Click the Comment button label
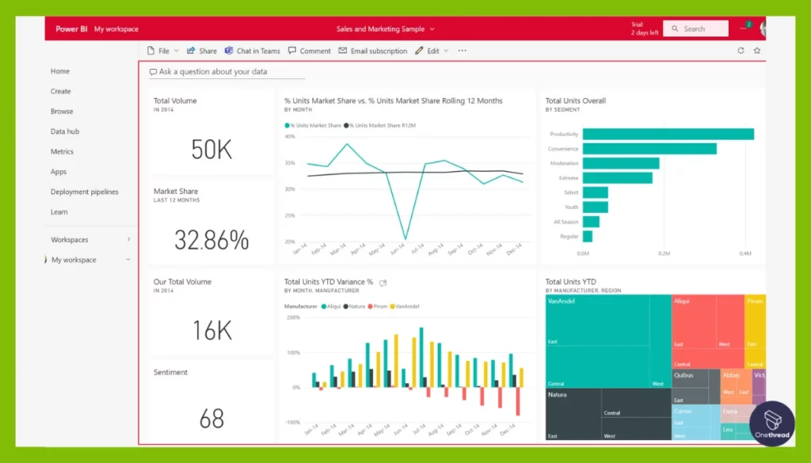This screenshot has height=463, width=811. (315, 51)
